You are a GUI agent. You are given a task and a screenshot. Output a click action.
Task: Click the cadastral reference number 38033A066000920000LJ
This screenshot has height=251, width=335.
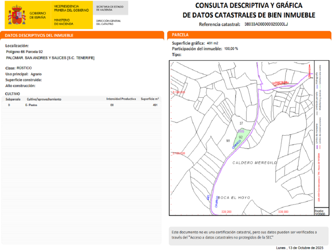(x=266, y=24)
